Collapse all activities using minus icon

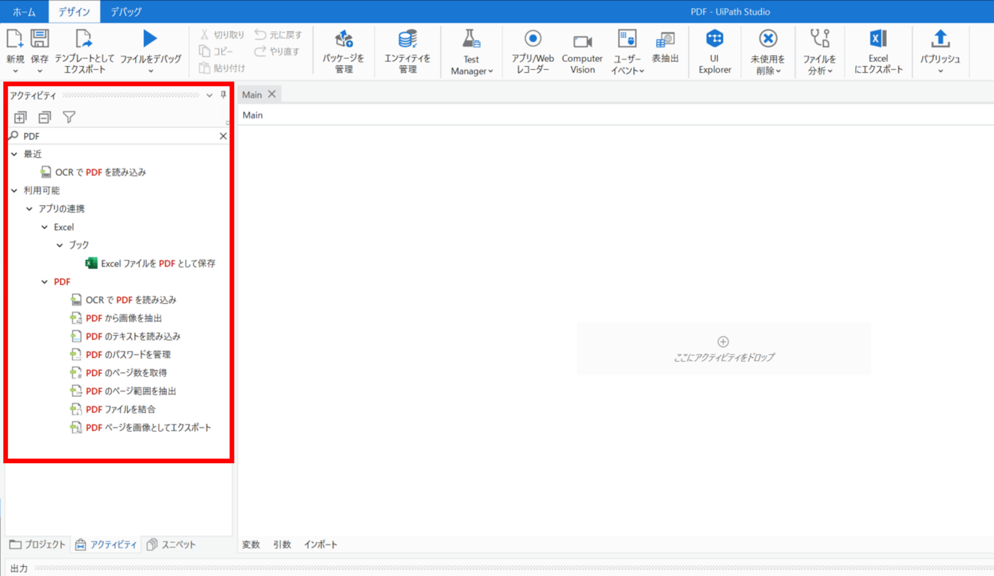(44, 117)
